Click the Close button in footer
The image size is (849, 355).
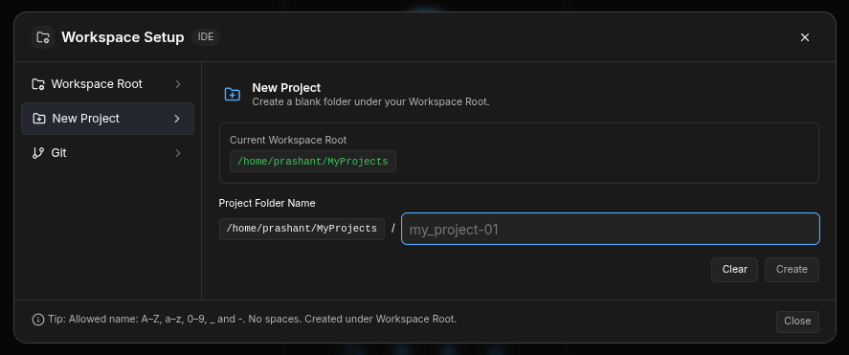click(797, 322)
